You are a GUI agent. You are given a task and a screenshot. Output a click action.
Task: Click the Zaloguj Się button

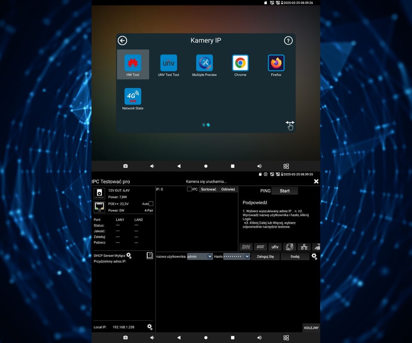pos(265,256)
